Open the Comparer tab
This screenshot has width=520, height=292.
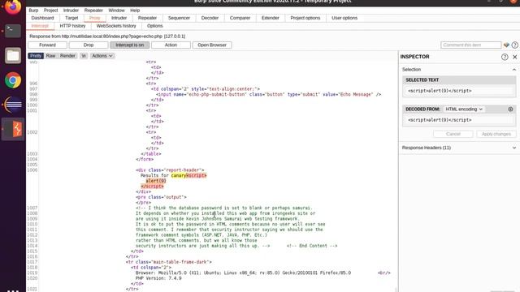click(x=240, y=18)
